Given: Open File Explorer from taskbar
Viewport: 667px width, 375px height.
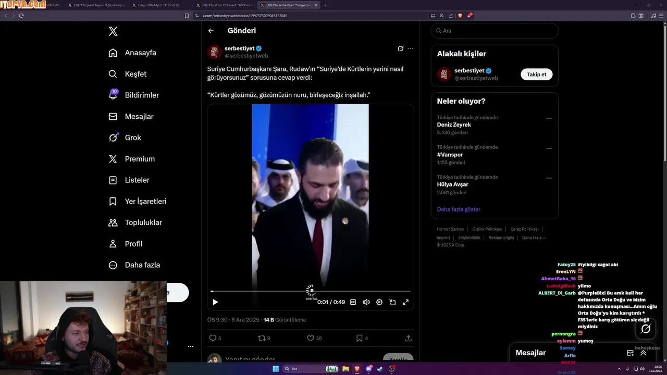Looking at the screenshot, I should pos(345,369).
